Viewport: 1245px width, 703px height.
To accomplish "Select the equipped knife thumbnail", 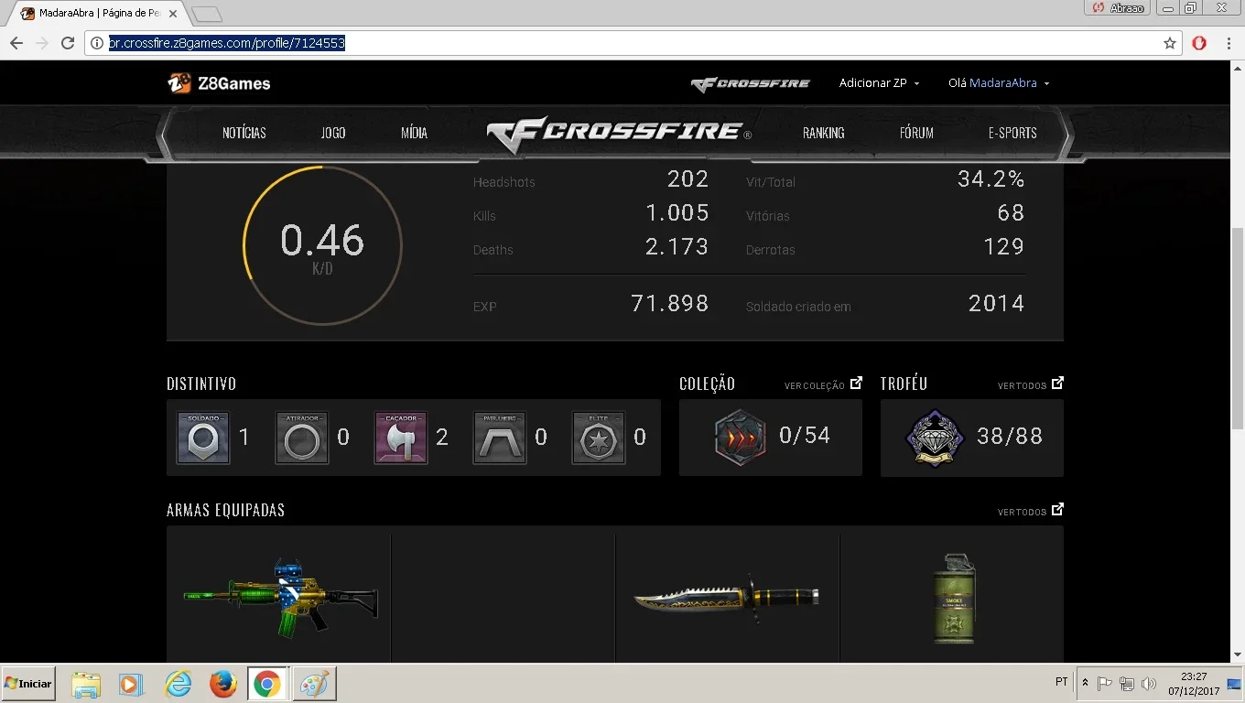I will point(726,598).
